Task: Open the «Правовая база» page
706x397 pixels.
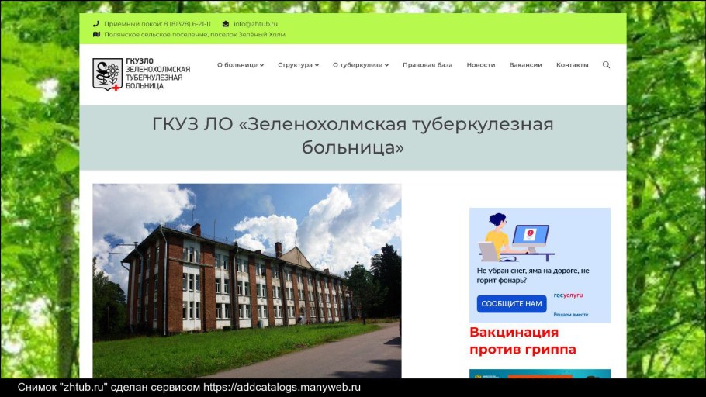Action: pos(427,65)
